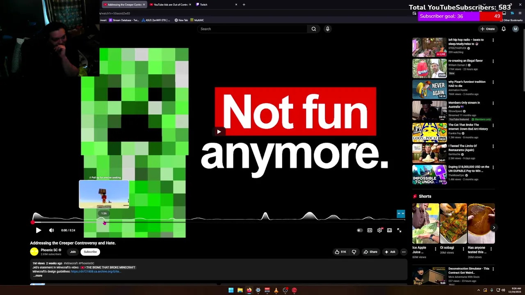Open options for Oi sobagi short
Screen dimensions: 525x295
click(x=463, y=249)
